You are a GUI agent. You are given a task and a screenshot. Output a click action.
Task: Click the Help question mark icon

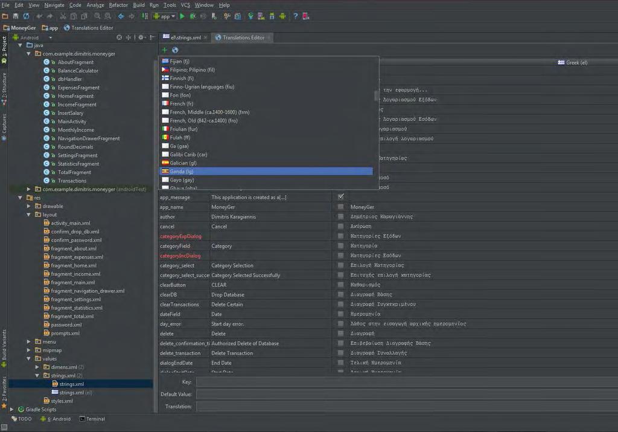295,16
